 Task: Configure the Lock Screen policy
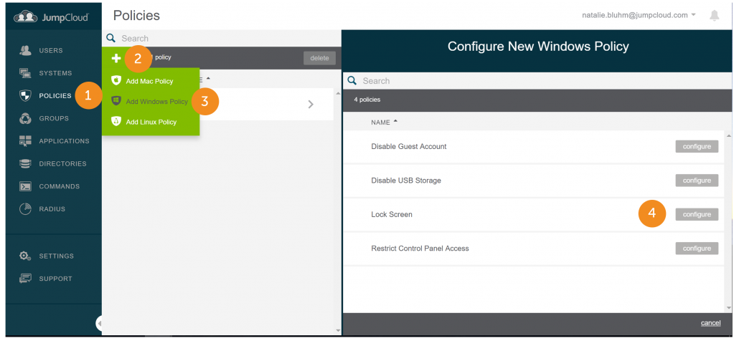pyautogui.click(x=696, y=214)
